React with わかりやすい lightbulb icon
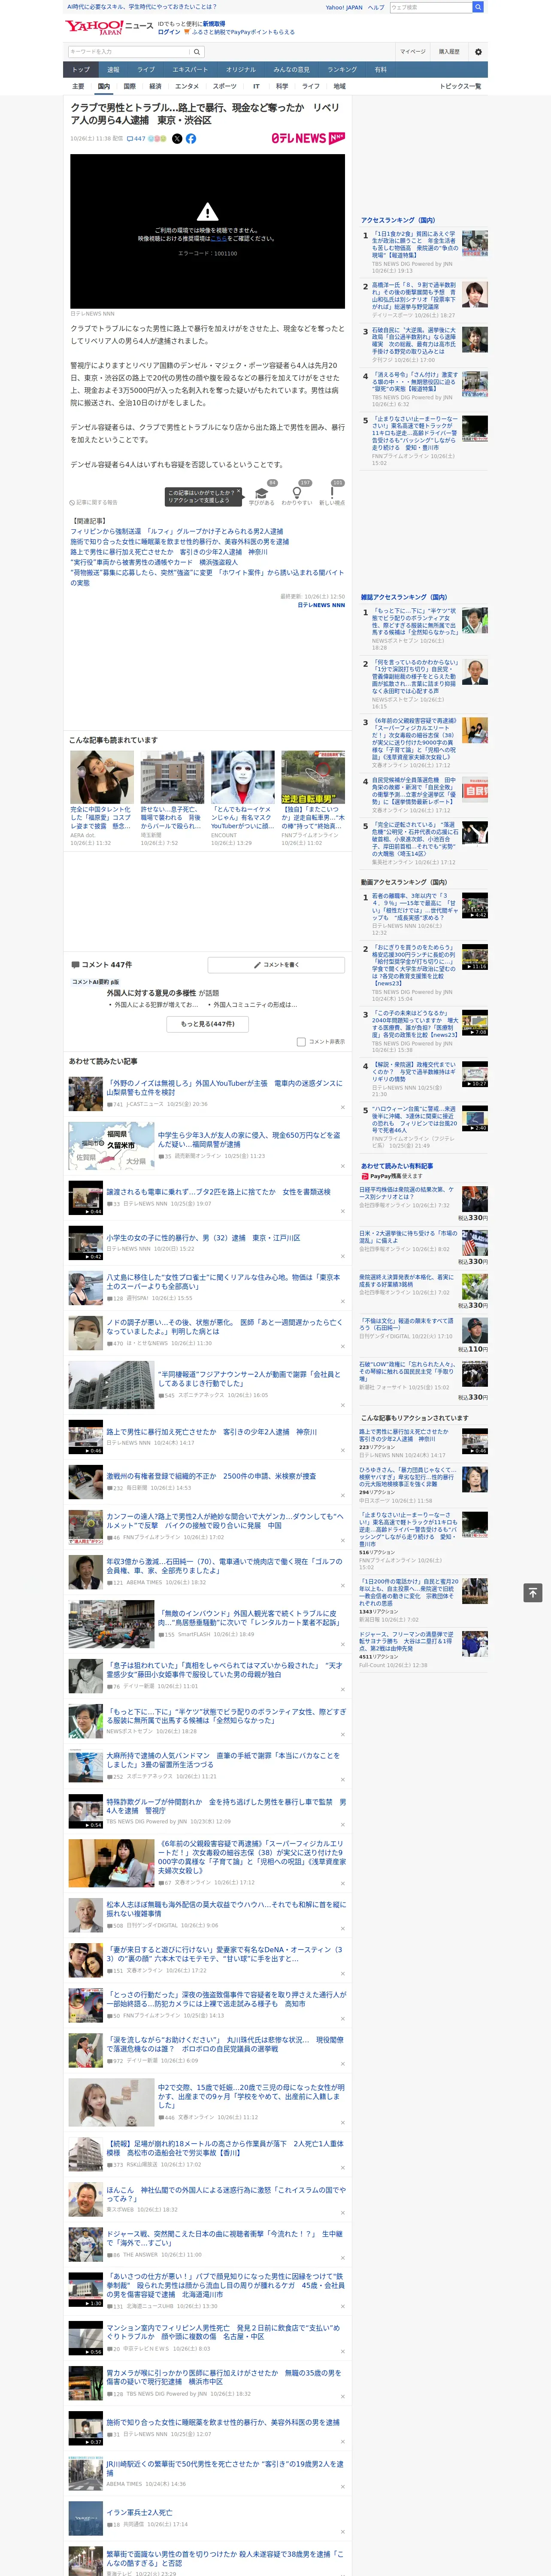This screenshot has height=2576, width=551. click(x=297, y=493)
